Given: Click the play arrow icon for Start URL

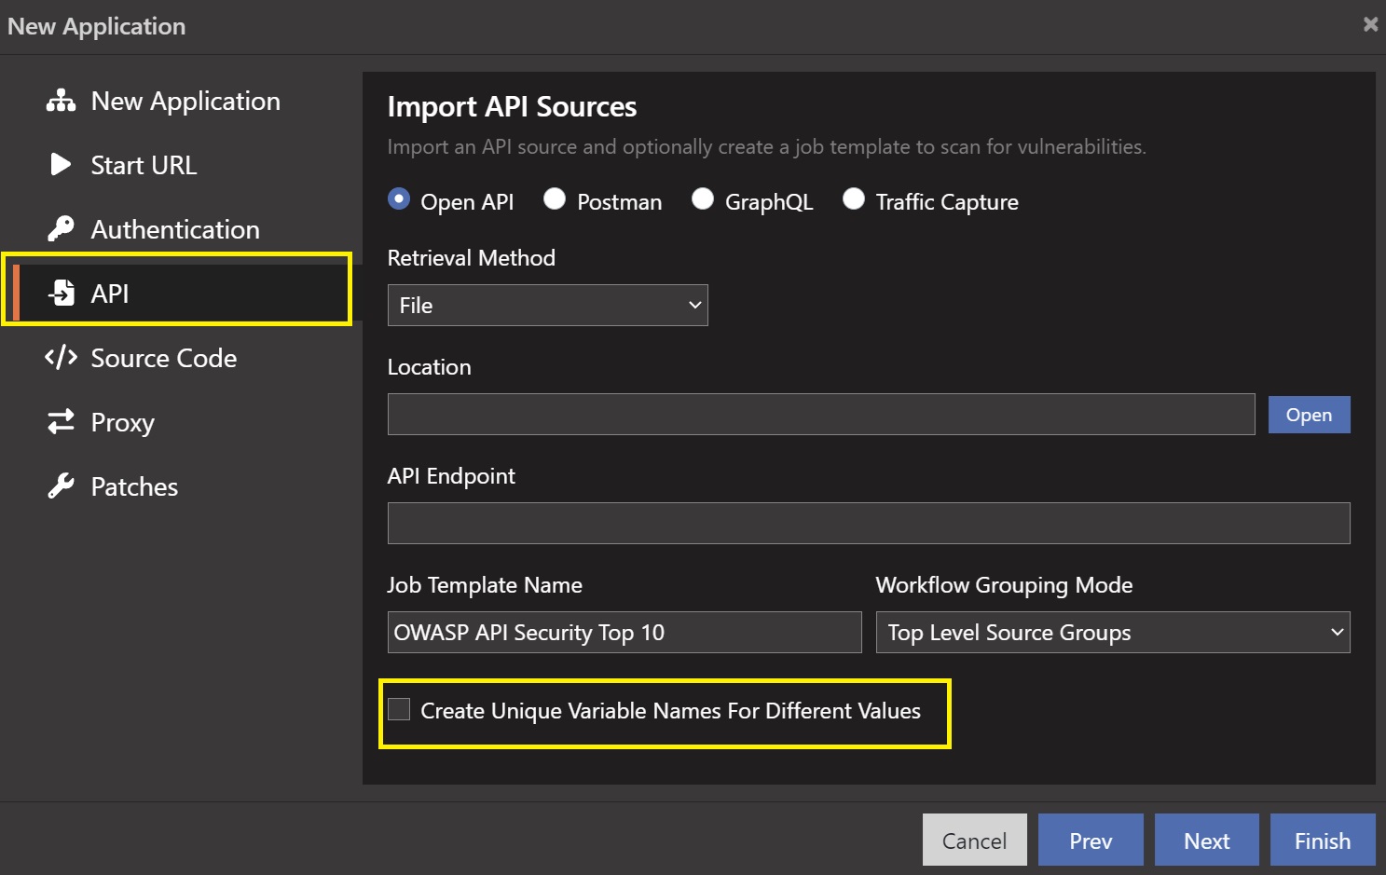Looking at the screenshot, I should (61, 165).
